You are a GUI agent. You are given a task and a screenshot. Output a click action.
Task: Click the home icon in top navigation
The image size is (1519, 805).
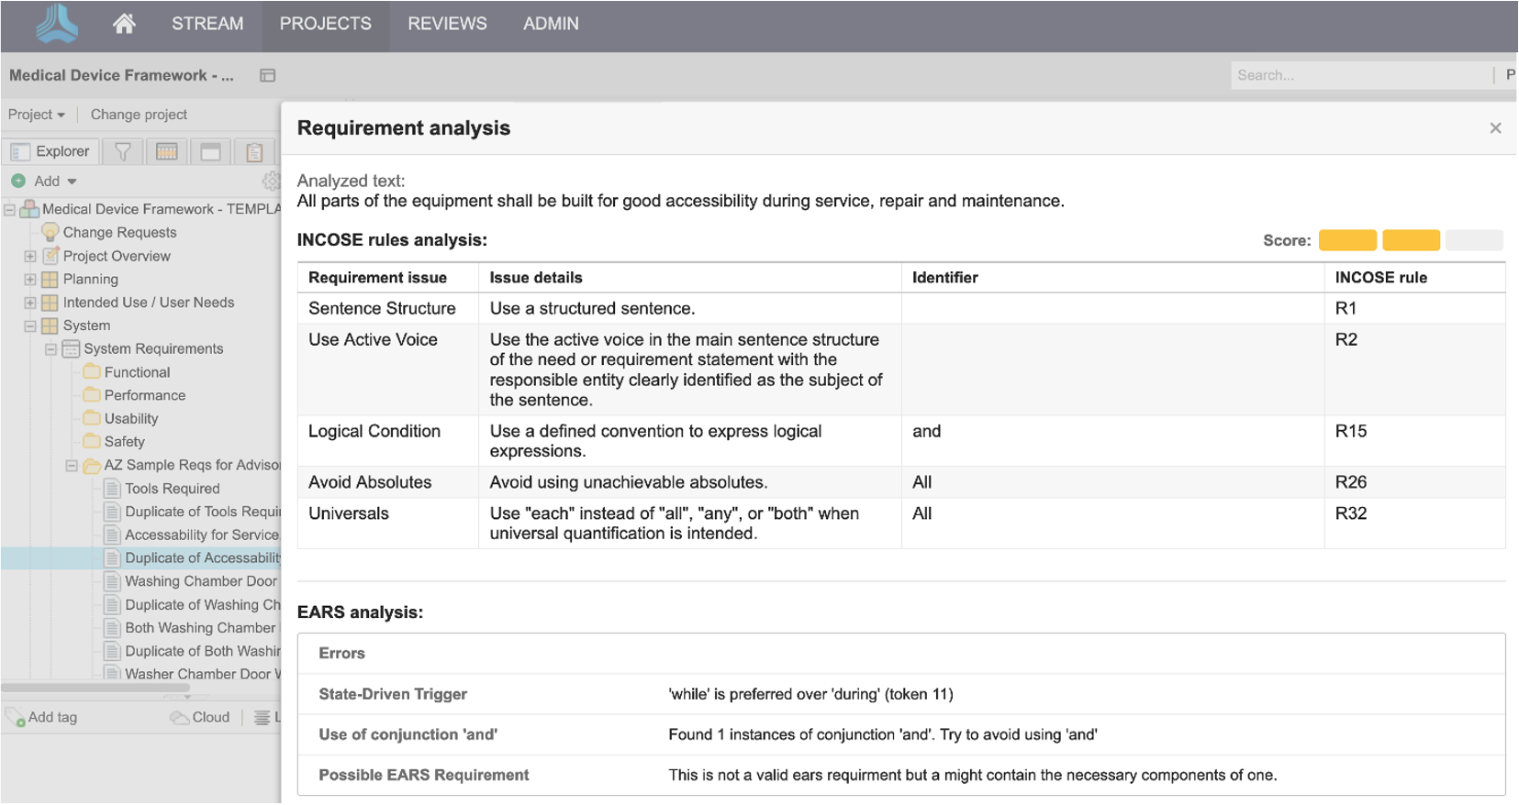pos(124,24)
